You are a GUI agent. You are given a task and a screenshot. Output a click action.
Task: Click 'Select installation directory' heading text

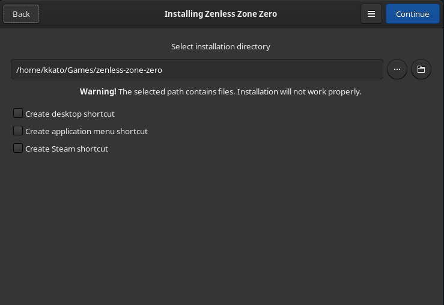point(220,46)
